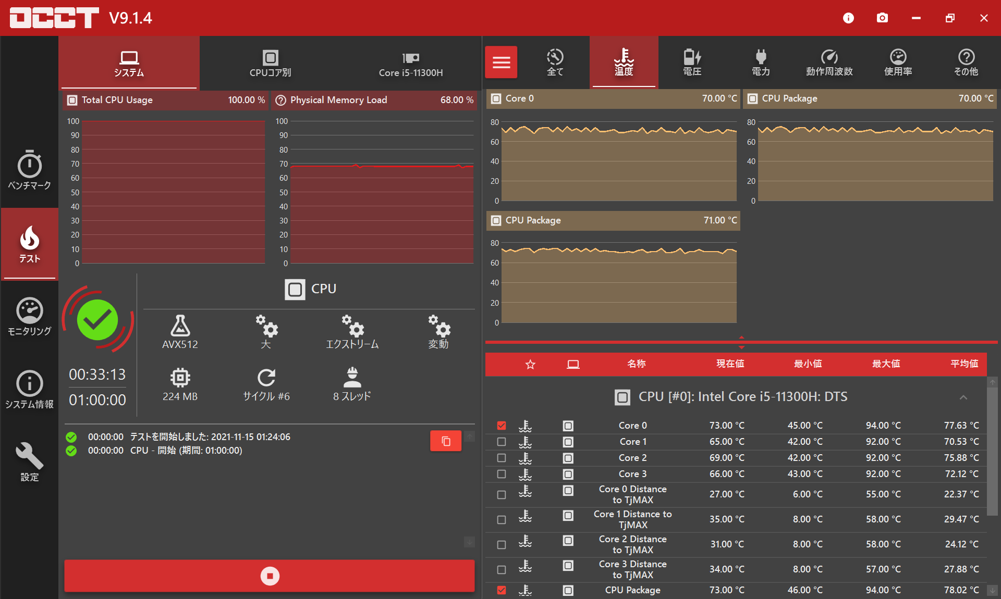Toggle the Total CPU Usage graph header
This screenshot has width=1001, height=599.
165,100
